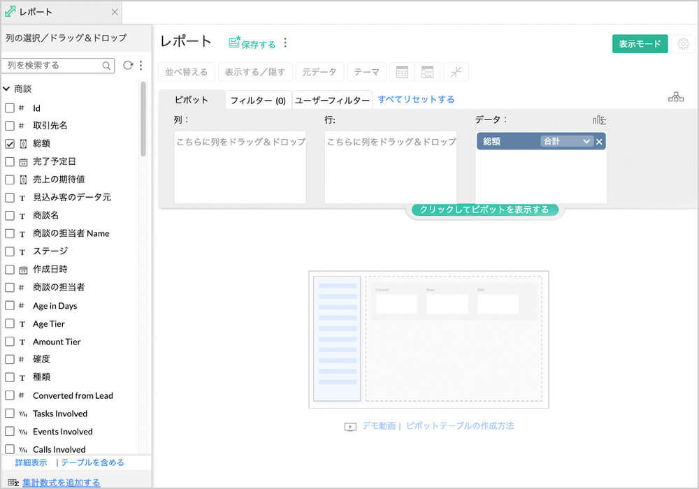This screenshot has width=699, height=489.
Task: Click the first table layout toolbar icon
Action: 402,72
